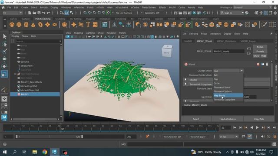Click the Presets button
Screen dimensions: 278x156
260,51
